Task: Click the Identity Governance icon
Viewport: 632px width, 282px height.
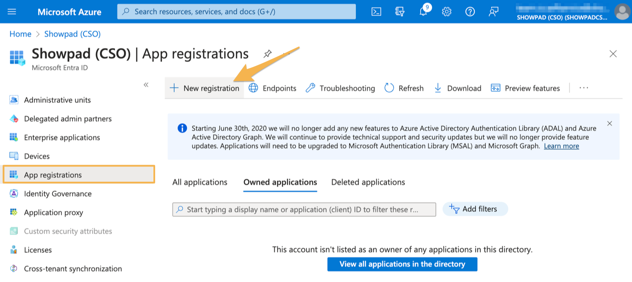Action: [14, 194]
